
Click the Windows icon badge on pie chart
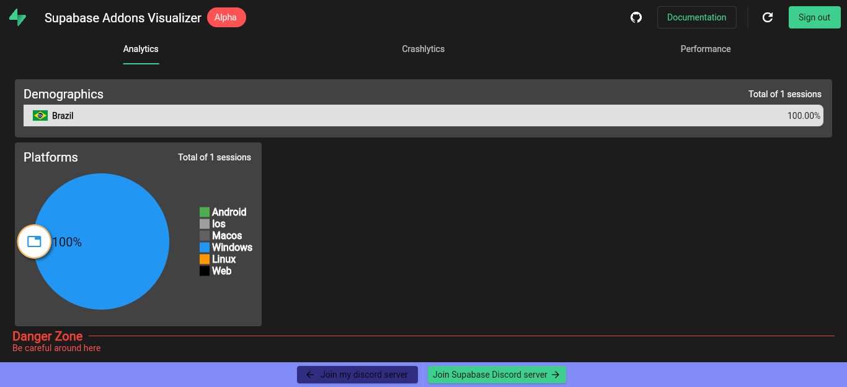[34, 241]
